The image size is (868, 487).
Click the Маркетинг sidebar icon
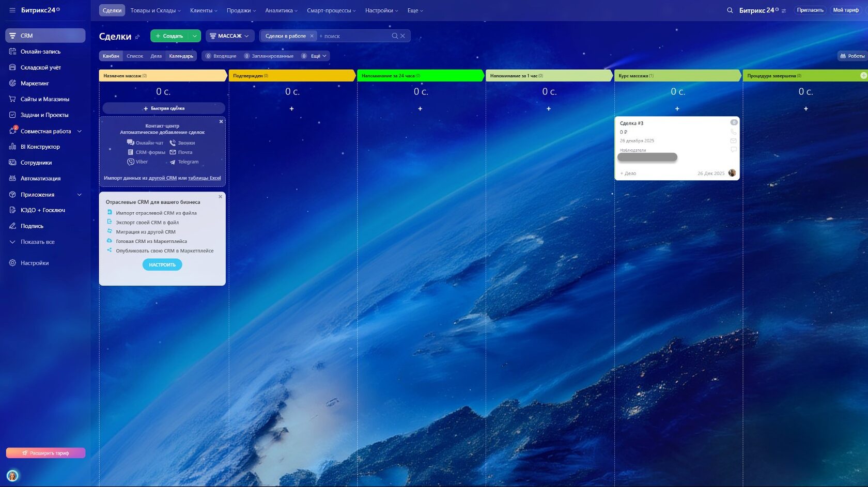[x=12, y=83]
